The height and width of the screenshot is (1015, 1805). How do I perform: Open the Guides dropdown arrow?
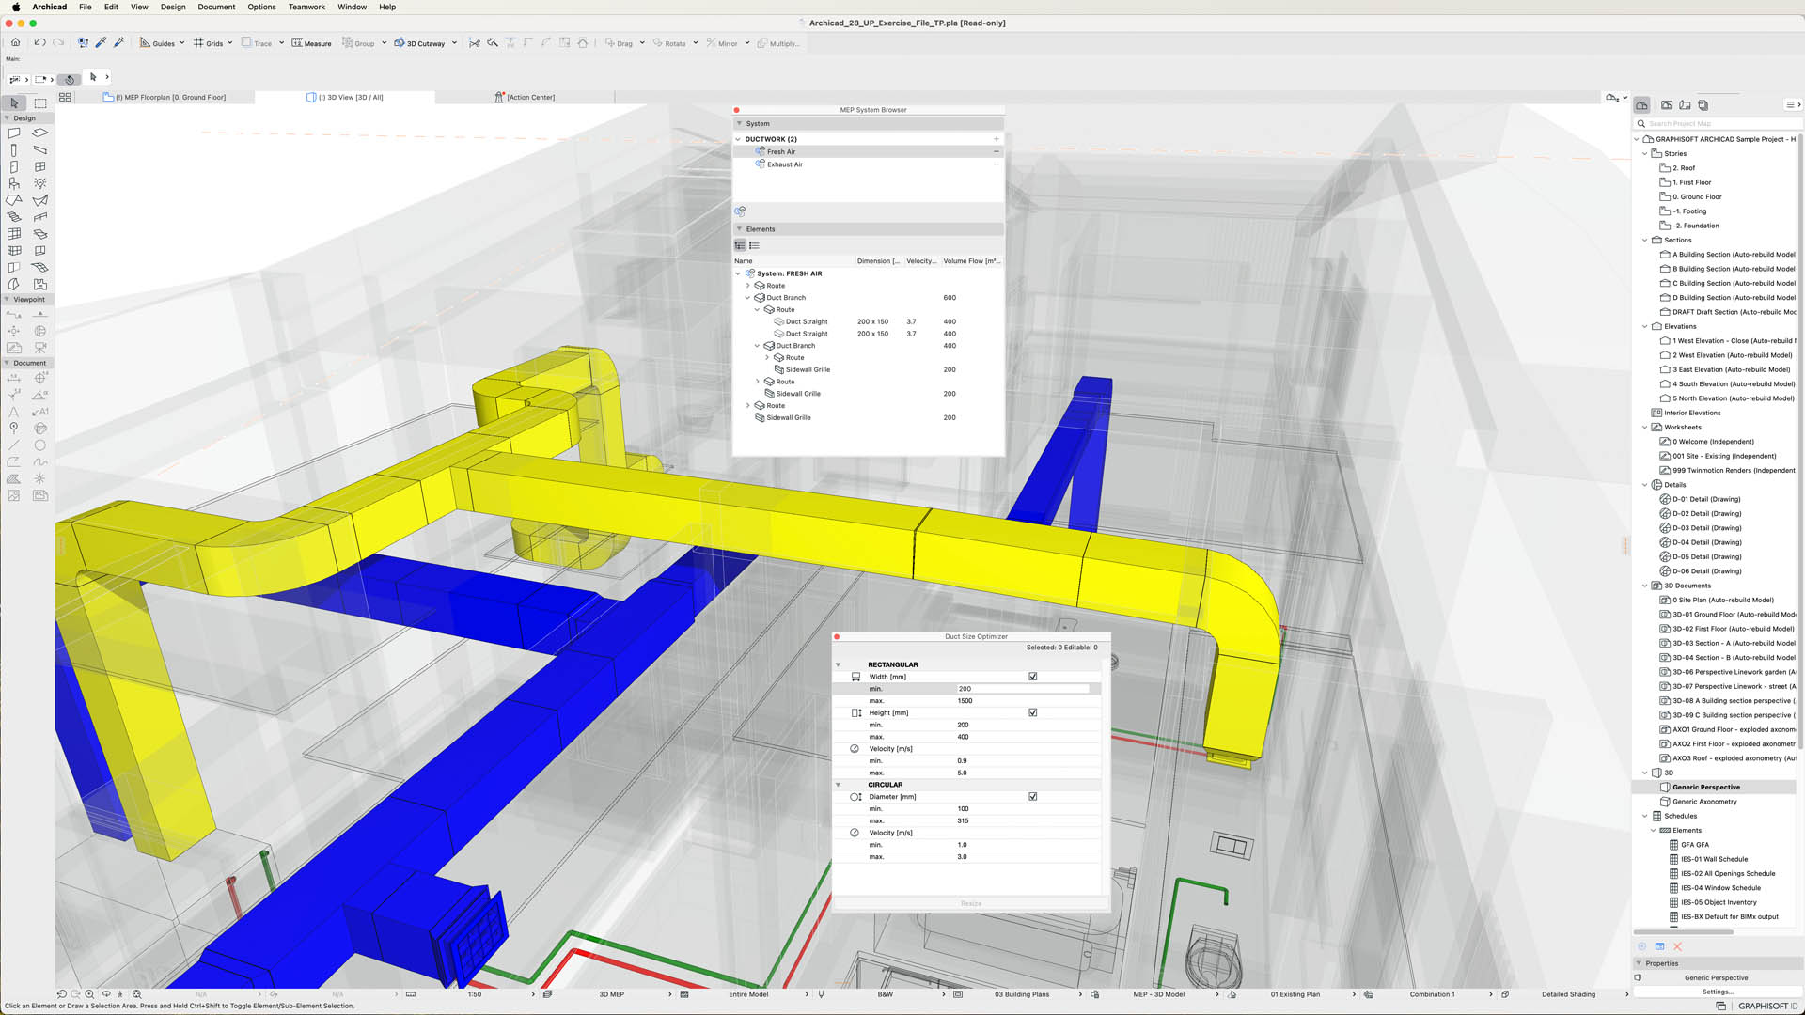pyautogui.click(x=182, y=42)
